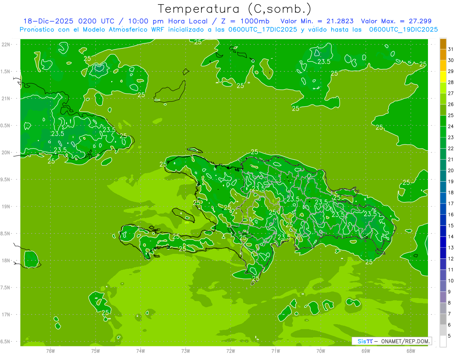Screen dimensions: 461x356
Task: Click the "74W" longitude label
Action: pos(140,351)
